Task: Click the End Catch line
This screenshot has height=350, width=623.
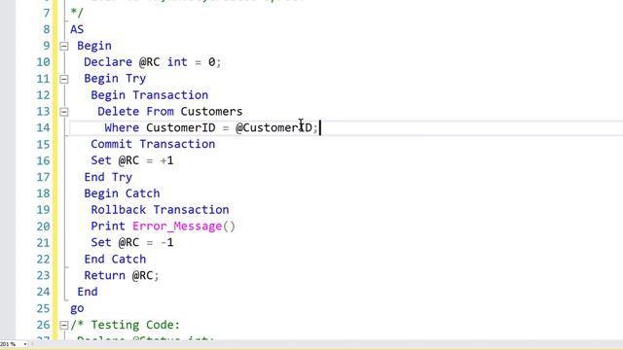Action: coord(115,260)
